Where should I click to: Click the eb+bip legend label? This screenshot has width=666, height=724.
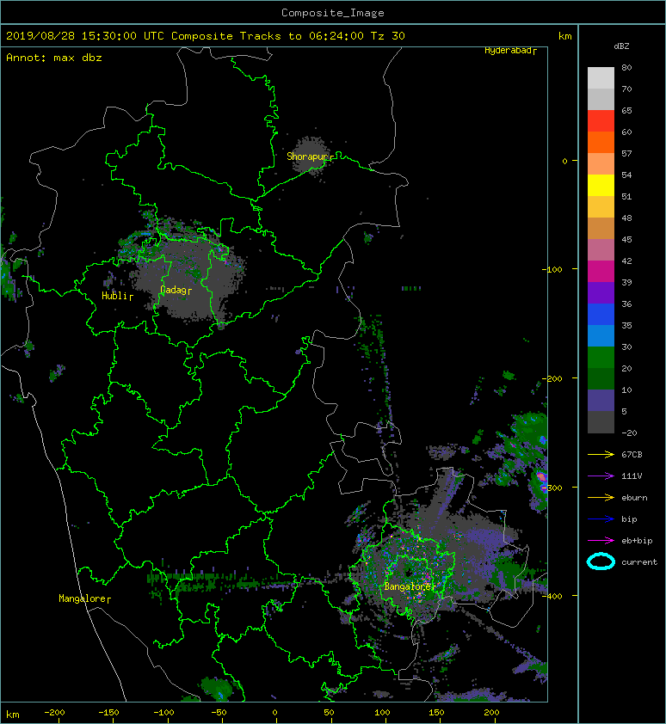click(637, 541)
